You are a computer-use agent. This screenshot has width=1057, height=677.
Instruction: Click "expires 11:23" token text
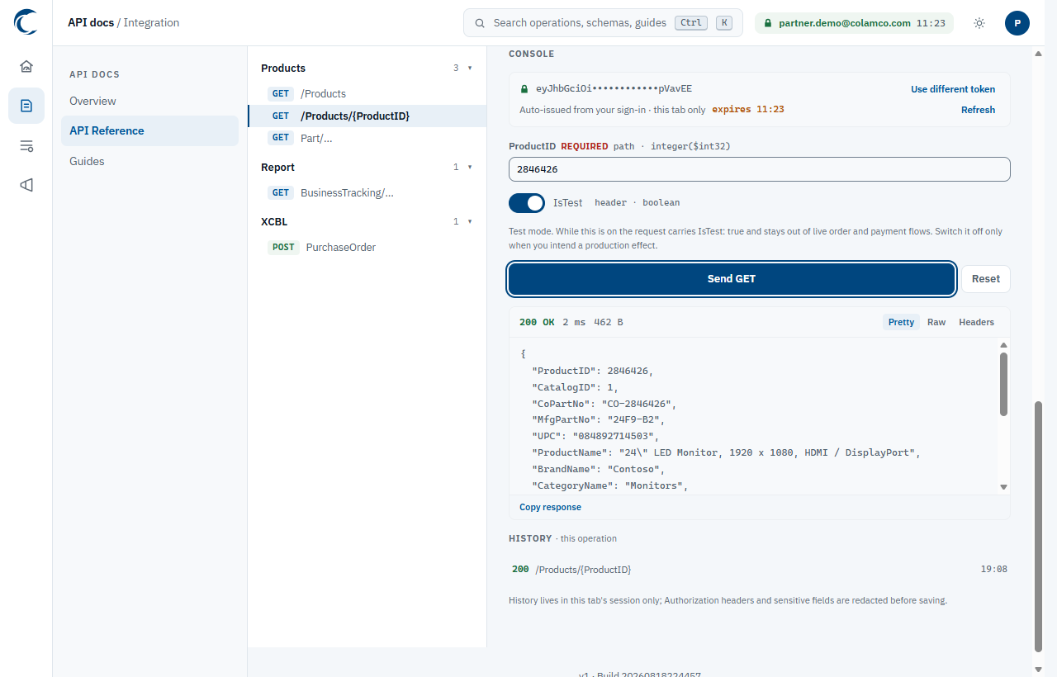click(748, 110)
